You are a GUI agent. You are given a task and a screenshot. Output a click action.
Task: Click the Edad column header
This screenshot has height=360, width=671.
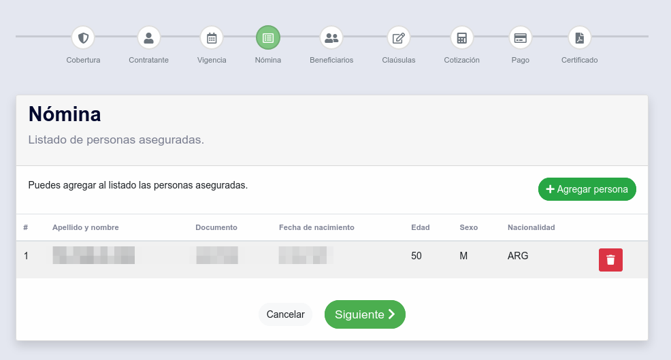[x=421, y=227]
